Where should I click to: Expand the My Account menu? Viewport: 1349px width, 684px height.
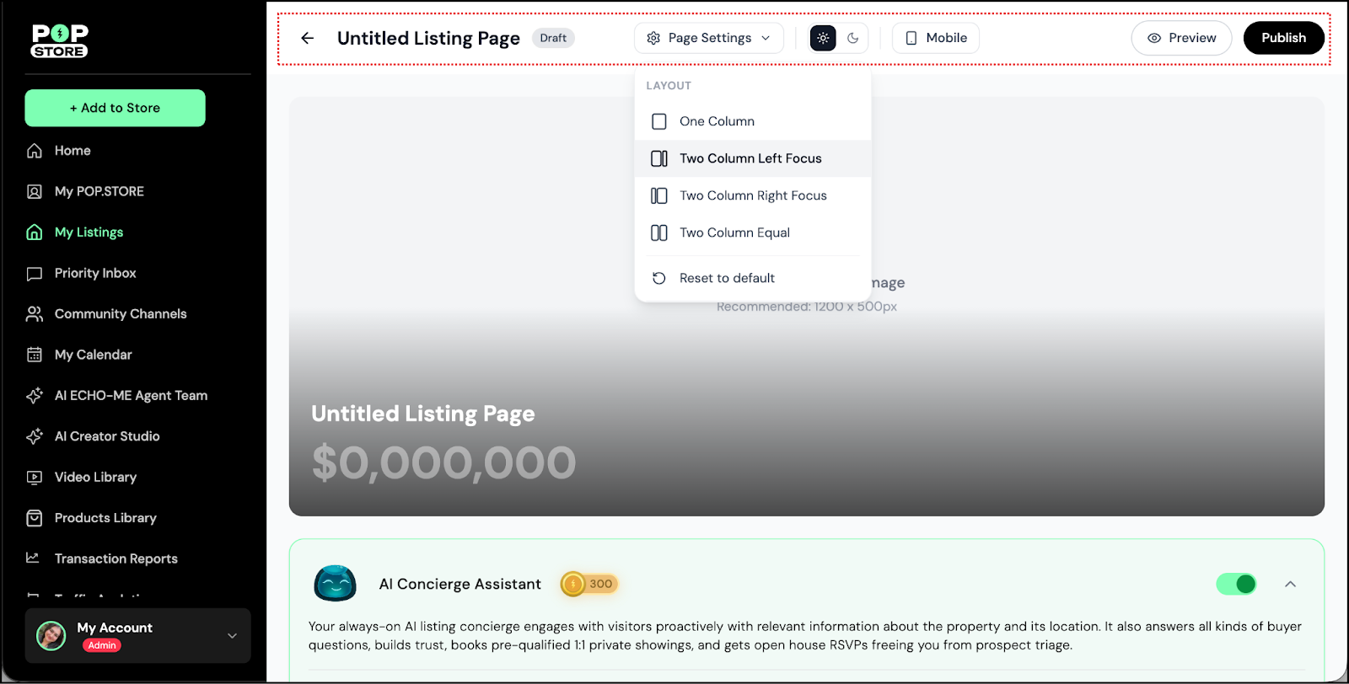coord(232,636)
